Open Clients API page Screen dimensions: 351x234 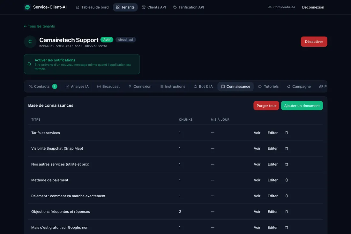[x=154, y=7]
